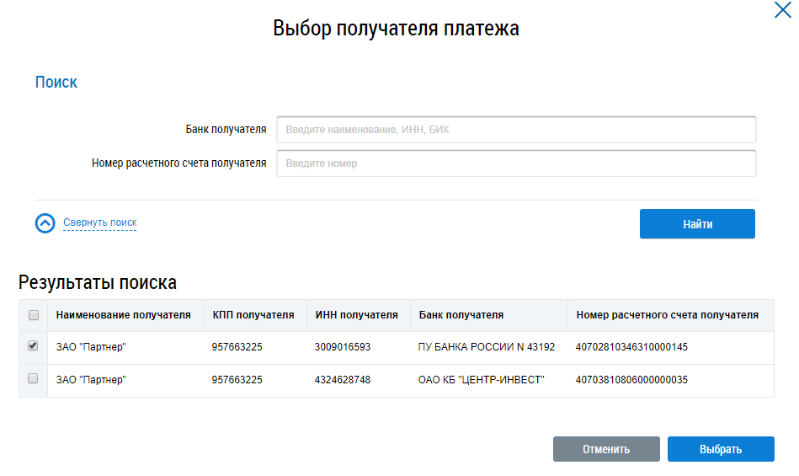
Task: Click the circular collapse chevron icon
Action: (45, 223)
